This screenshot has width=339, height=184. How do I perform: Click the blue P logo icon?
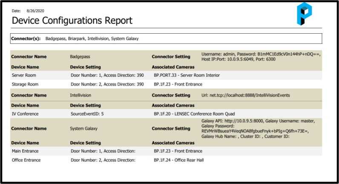305,14
